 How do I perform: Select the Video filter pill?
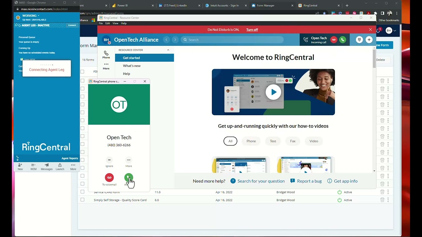click(x=314, y=141)
